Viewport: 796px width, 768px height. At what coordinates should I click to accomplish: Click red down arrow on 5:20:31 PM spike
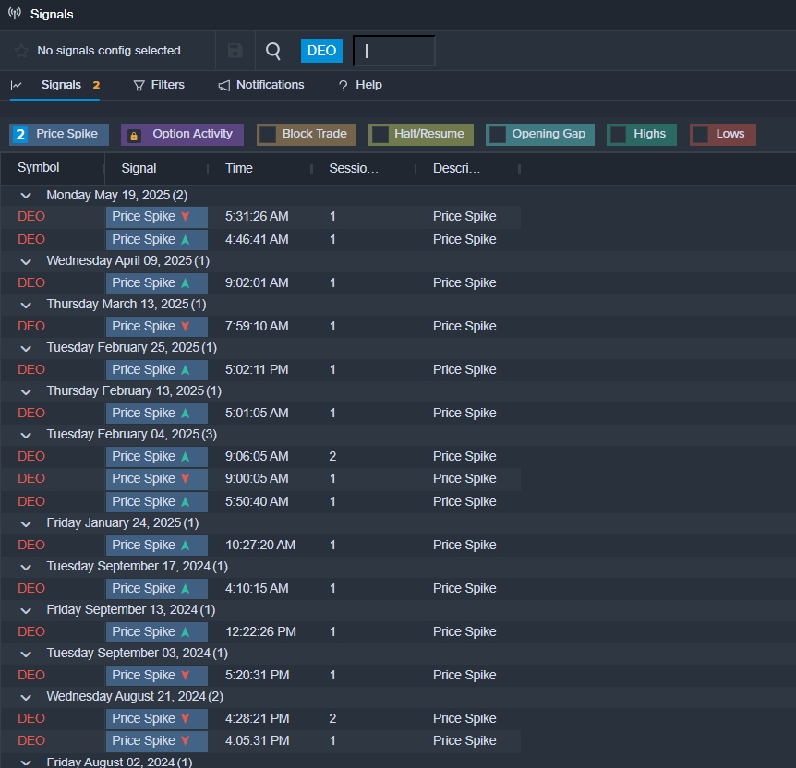tap(186, 675)
